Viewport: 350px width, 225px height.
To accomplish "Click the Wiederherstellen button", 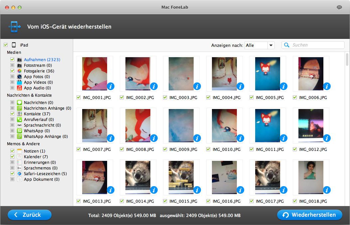I will click(310, 215).
